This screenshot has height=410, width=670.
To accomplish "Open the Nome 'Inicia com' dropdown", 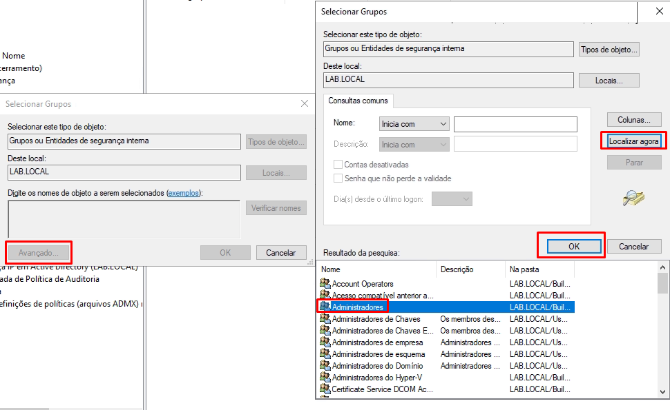I will coord(414,124).
